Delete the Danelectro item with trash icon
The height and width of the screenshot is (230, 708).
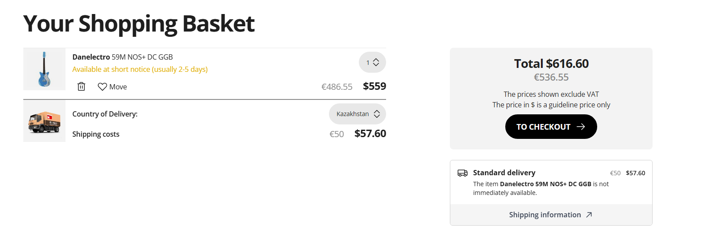pos(81,87)
